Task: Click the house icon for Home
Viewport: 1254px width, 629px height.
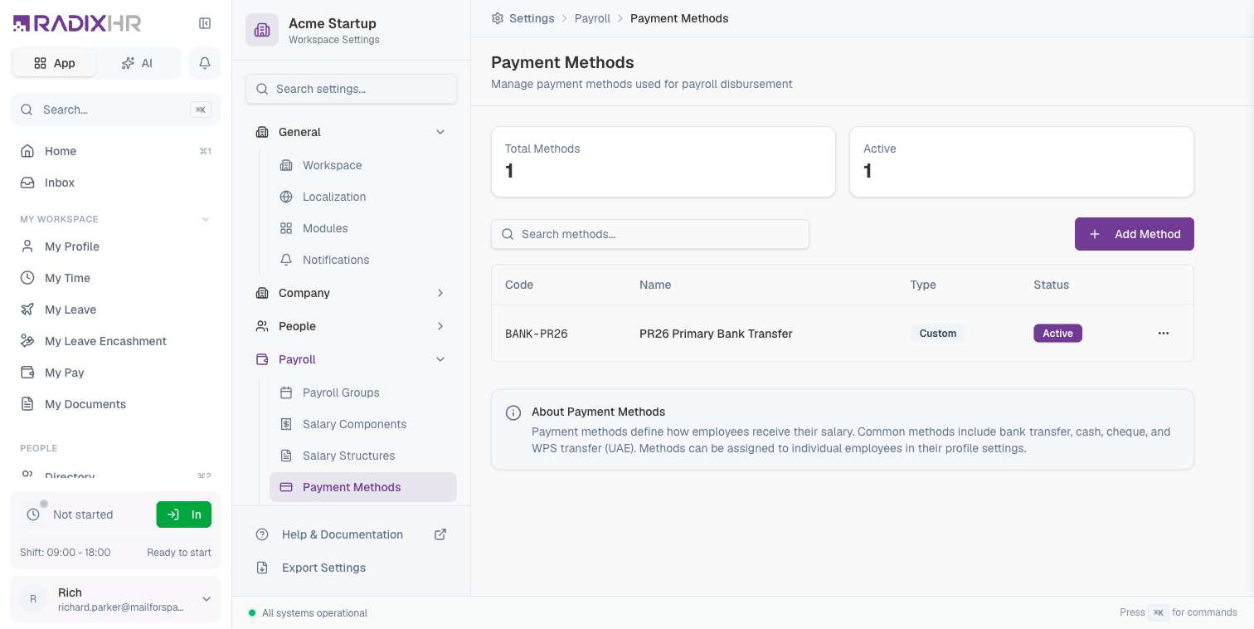Action: coord(27,151)
